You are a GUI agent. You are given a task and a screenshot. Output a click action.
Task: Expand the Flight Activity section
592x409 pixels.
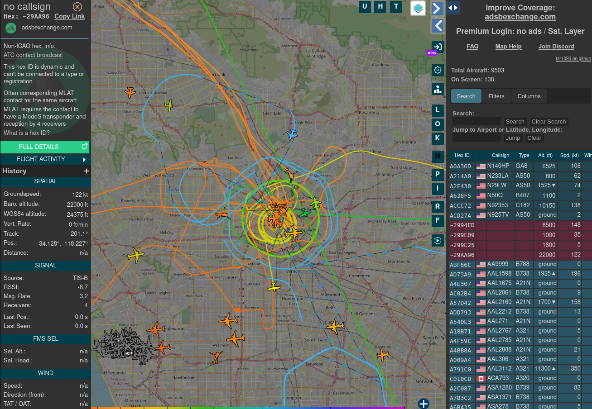pos(45,159)
